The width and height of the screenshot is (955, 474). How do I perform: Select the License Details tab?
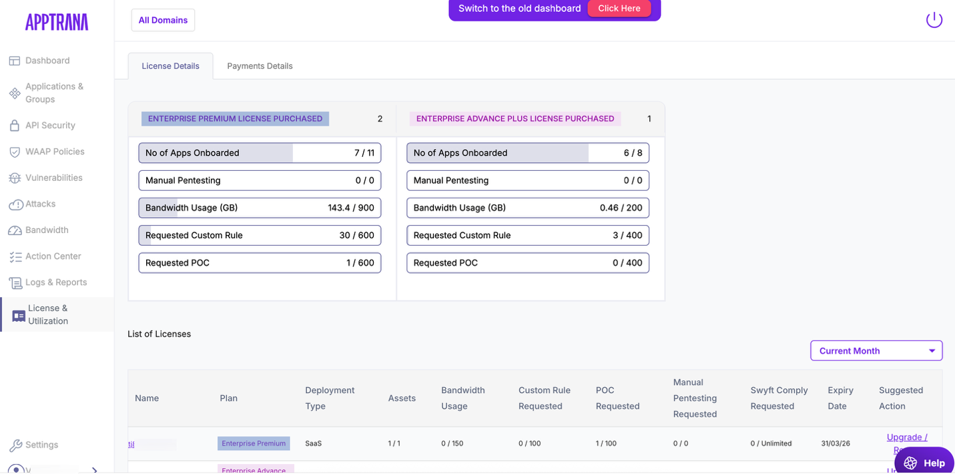[x=170, y=66]
